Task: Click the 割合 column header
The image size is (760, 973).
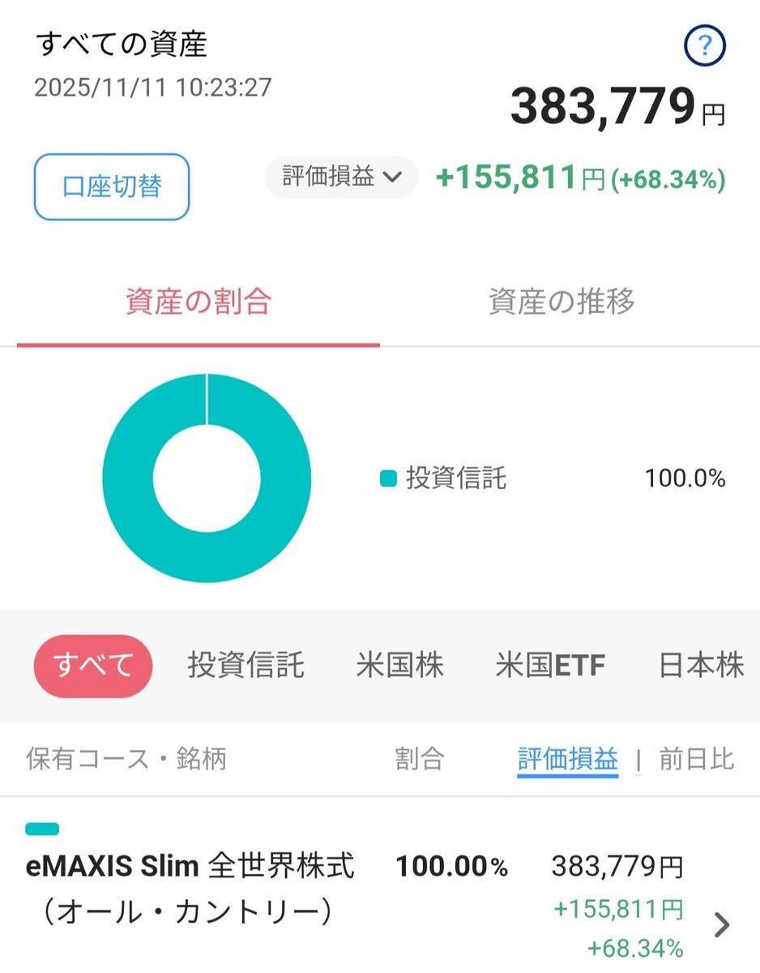Action: tap(420, 759)
